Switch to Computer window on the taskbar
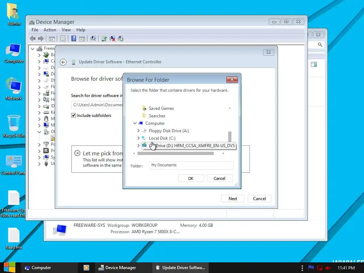This screenshot has width=364, height=273. tap(49, 268)
